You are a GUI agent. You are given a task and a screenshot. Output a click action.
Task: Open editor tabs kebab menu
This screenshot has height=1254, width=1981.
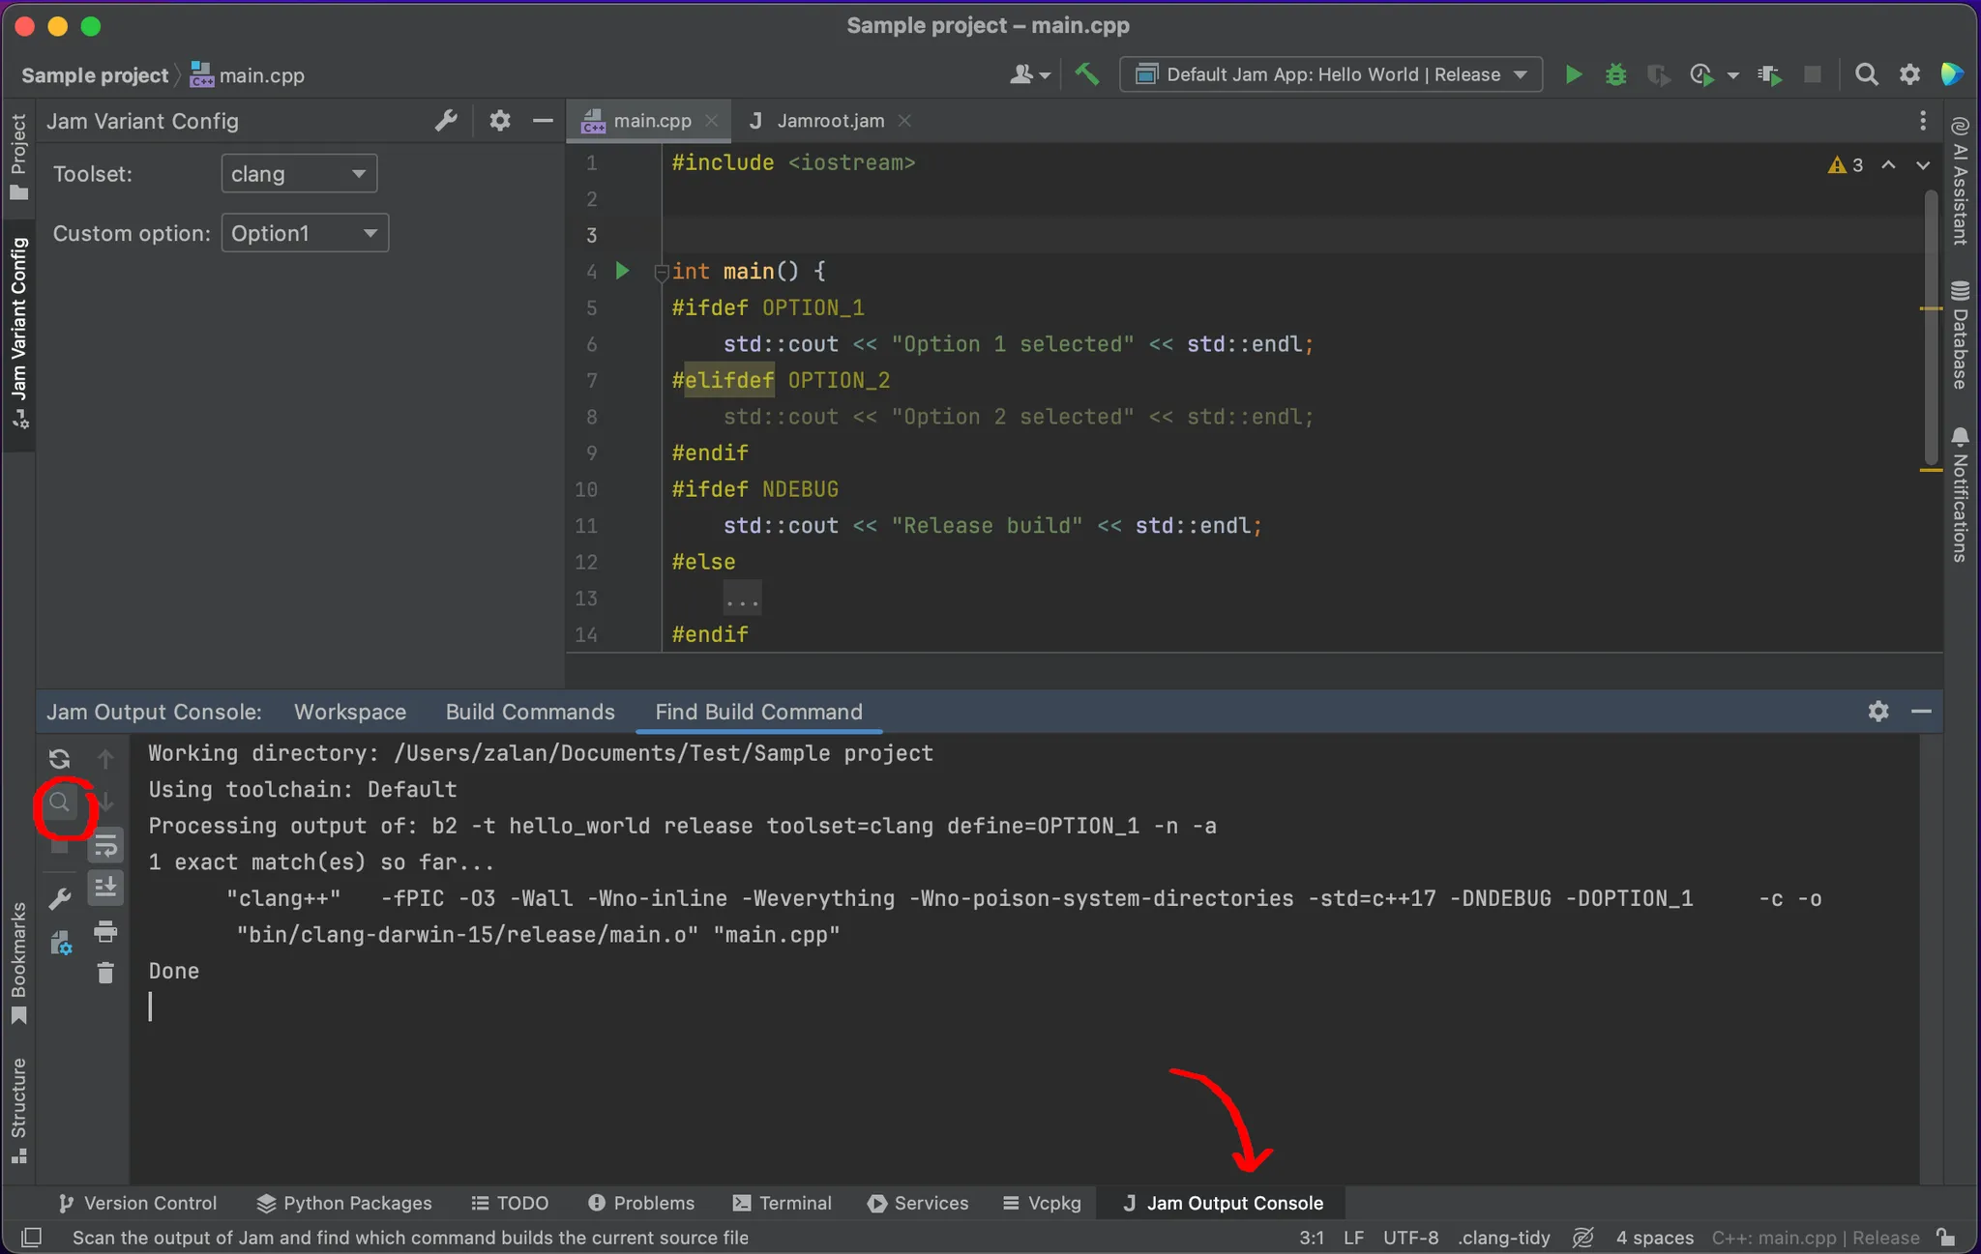pyautogui.click(x=1922, y=121)
